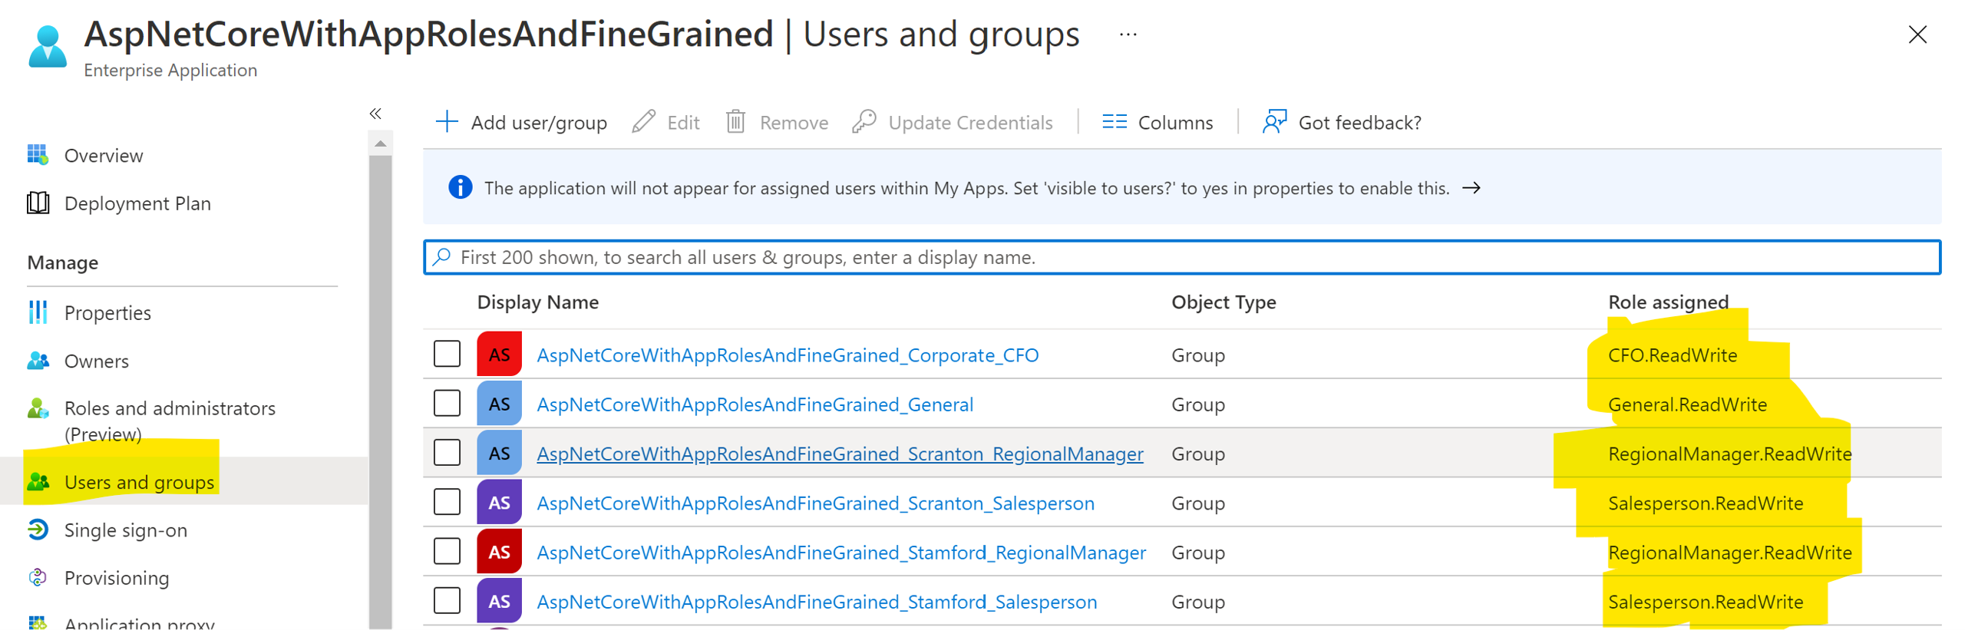Click the Update Credentials key icon
This screenshot has width=1965, height=637.
pyautogui.click(x=864, y=122)
